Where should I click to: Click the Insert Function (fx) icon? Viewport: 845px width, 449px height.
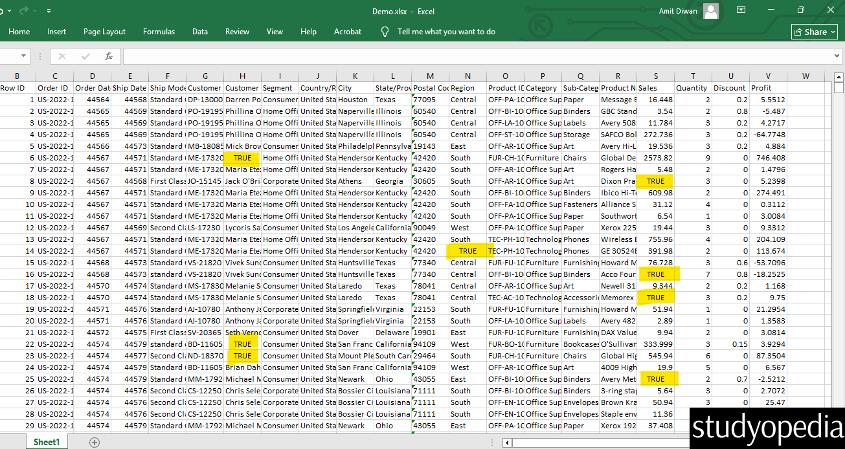click(109, 56)
